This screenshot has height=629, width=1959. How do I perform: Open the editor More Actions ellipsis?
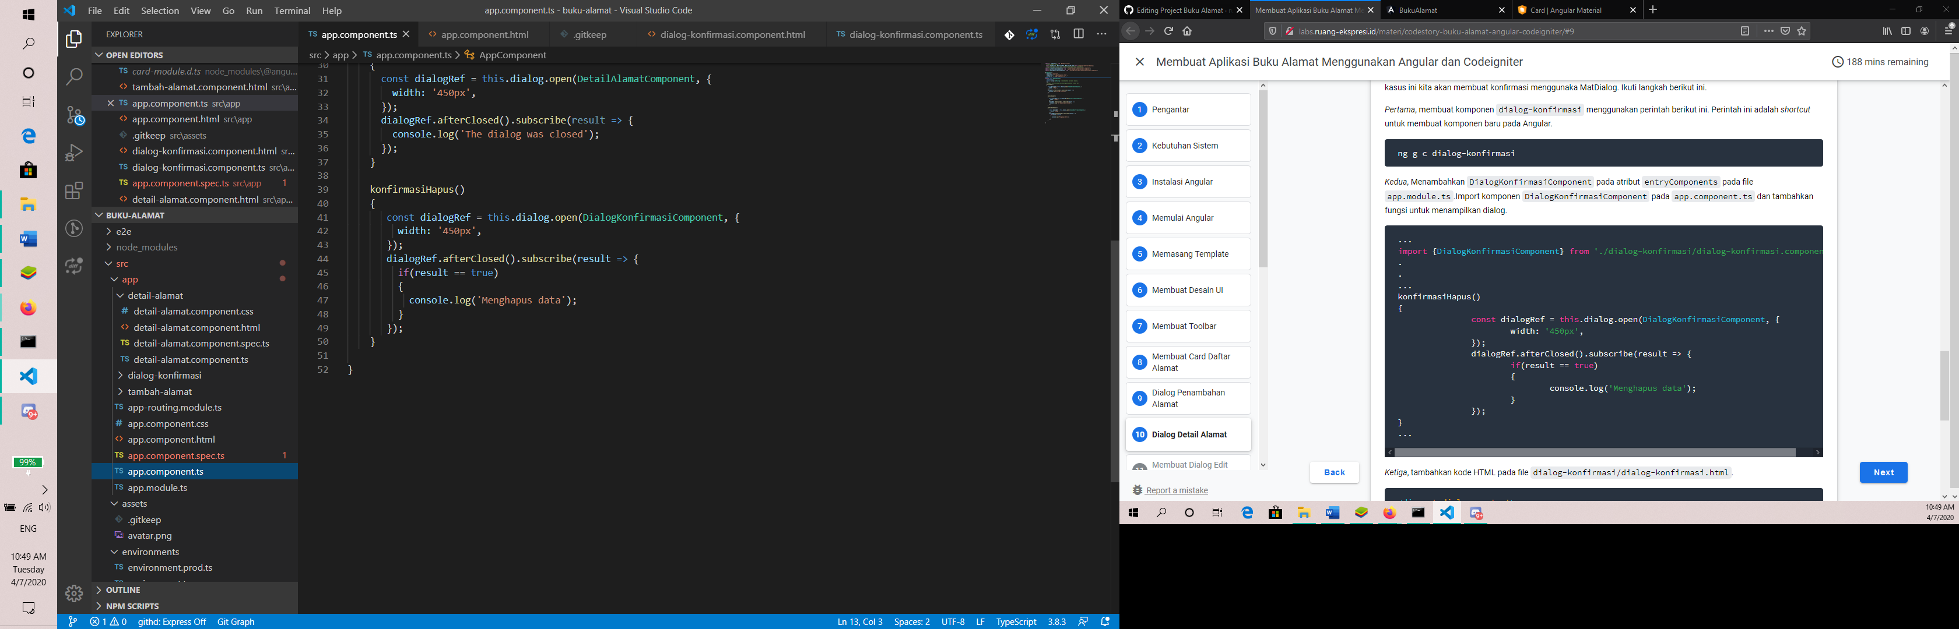[x=1101, y=34]
